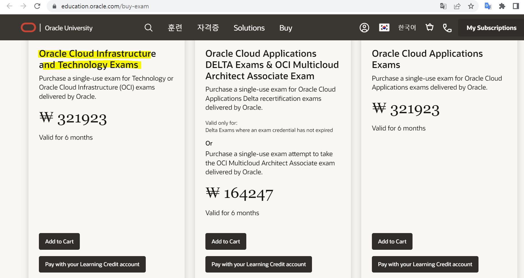Click 'Delta Exams where an exam credential has not expired'
This screenshot has width=524, height=278.
[x=269, y=130]
